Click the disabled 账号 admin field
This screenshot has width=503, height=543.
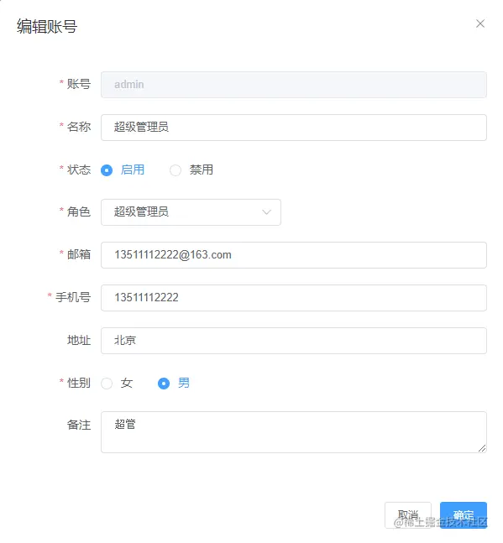tap(294, 85)
